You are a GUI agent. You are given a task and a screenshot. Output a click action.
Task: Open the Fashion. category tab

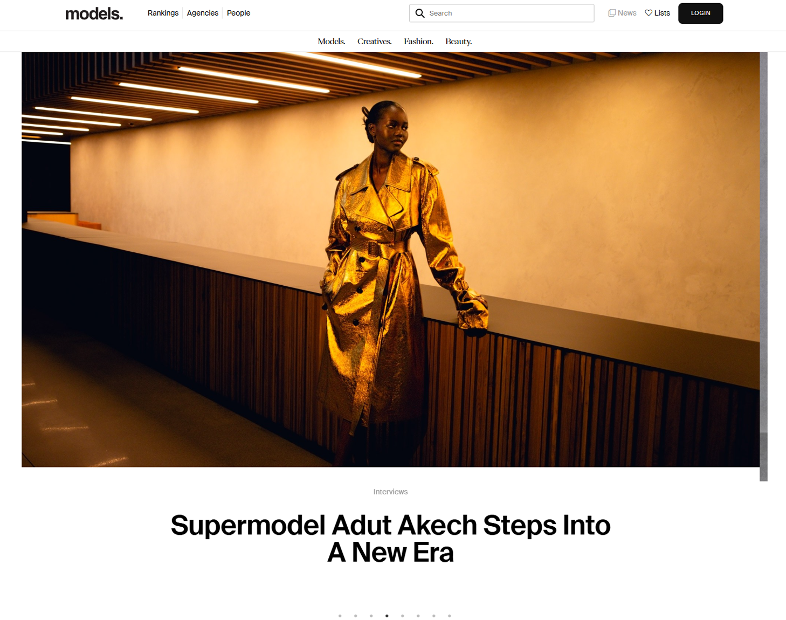tap(419, 42)
